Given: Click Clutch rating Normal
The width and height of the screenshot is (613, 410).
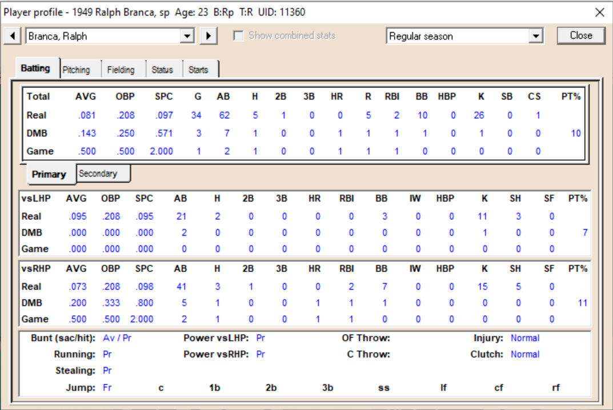Looking at the screenshot, I should [x=525, y=355].
